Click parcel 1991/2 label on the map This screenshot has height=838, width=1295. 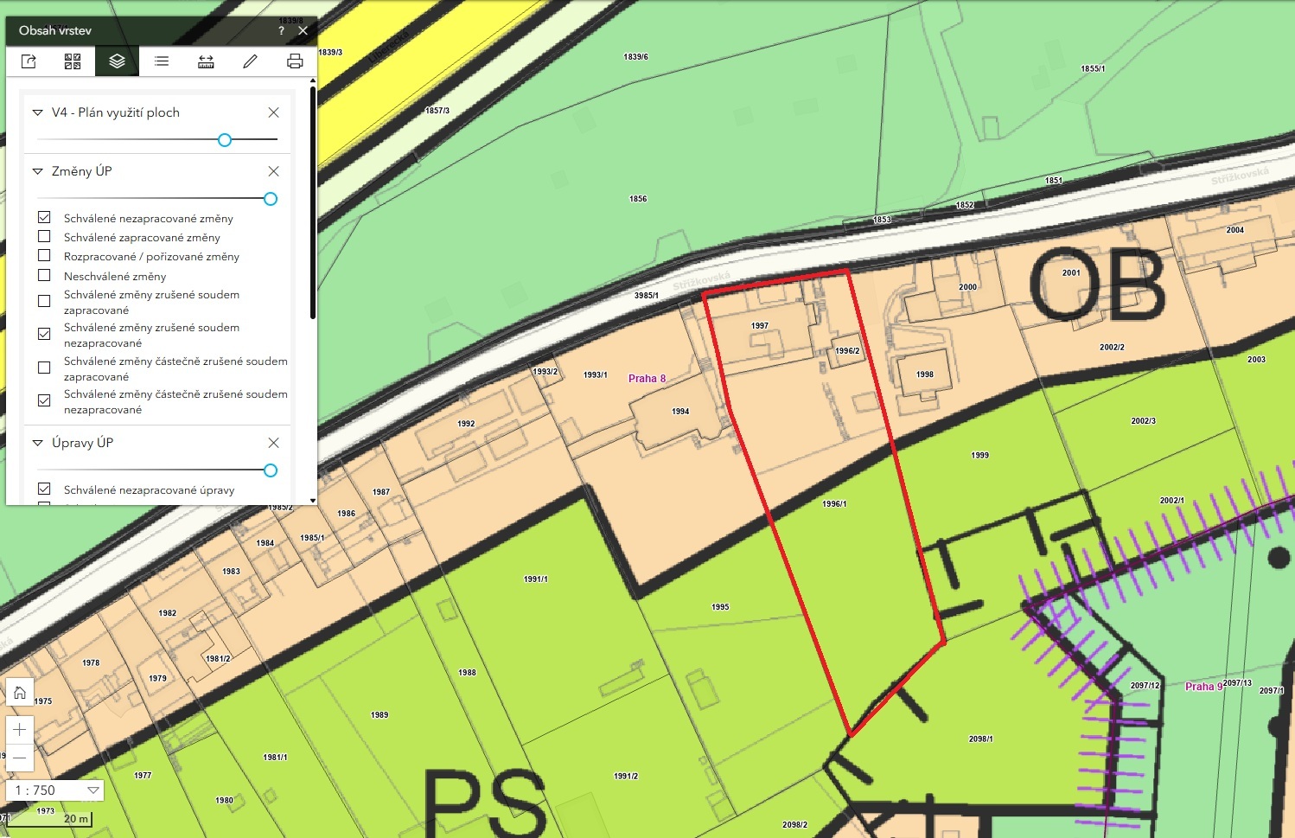point(626,777)
